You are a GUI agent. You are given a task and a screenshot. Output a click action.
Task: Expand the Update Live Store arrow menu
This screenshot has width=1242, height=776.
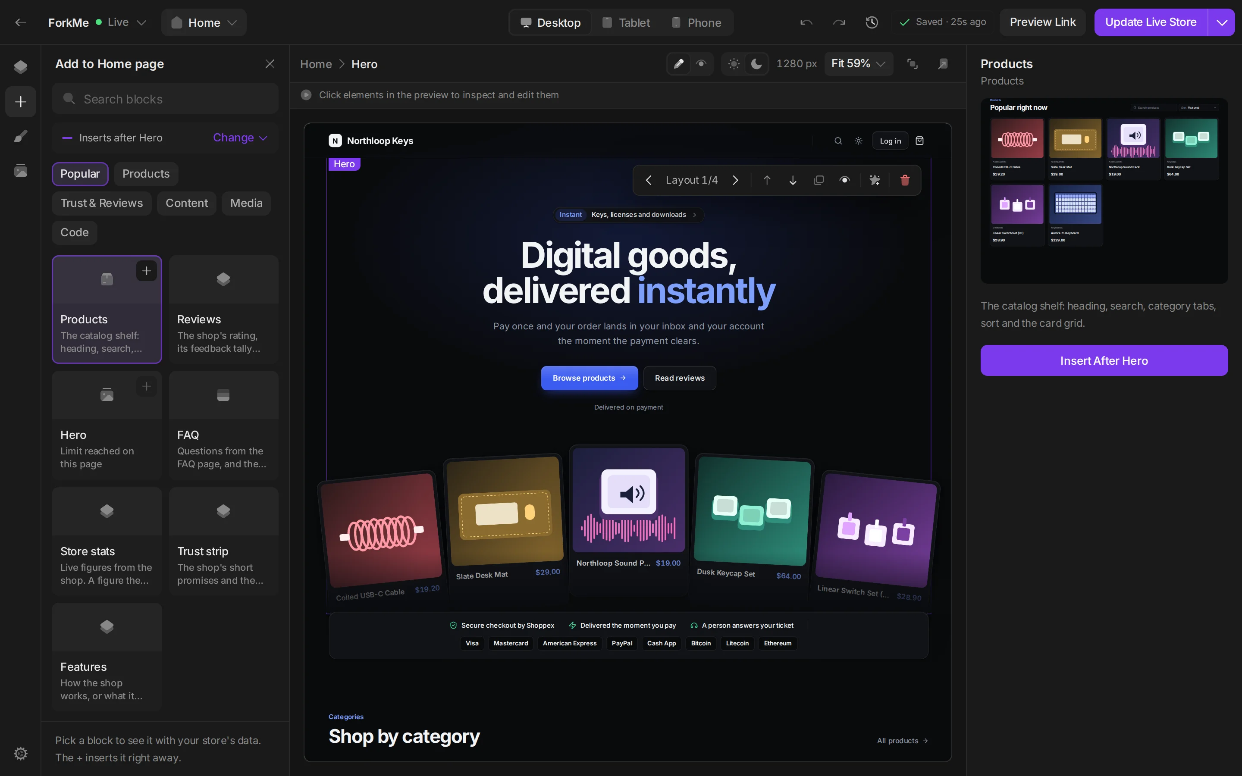1221,22
